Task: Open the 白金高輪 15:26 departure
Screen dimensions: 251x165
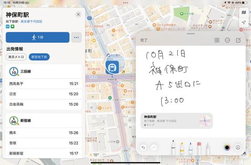Action: (44, 104)
